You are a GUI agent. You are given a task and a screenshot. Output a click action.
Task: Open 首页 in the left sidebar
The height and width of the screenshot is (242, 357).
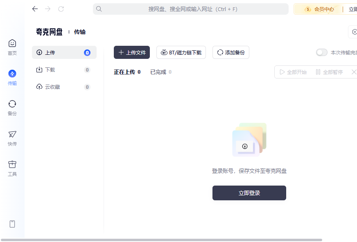coord(12,47)
